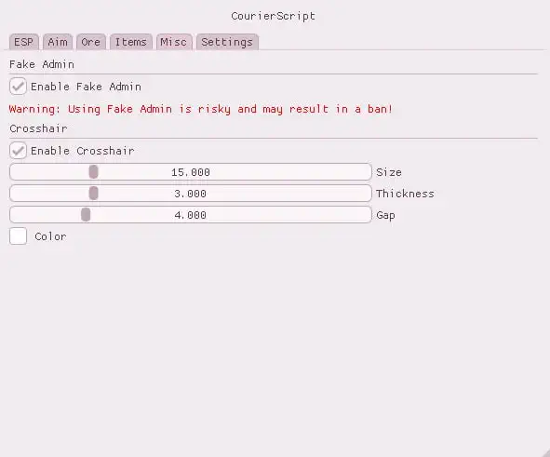Viewport: 550px width, 457px height.
Task: Switch to the ESP tab
Action: point(24,42)
